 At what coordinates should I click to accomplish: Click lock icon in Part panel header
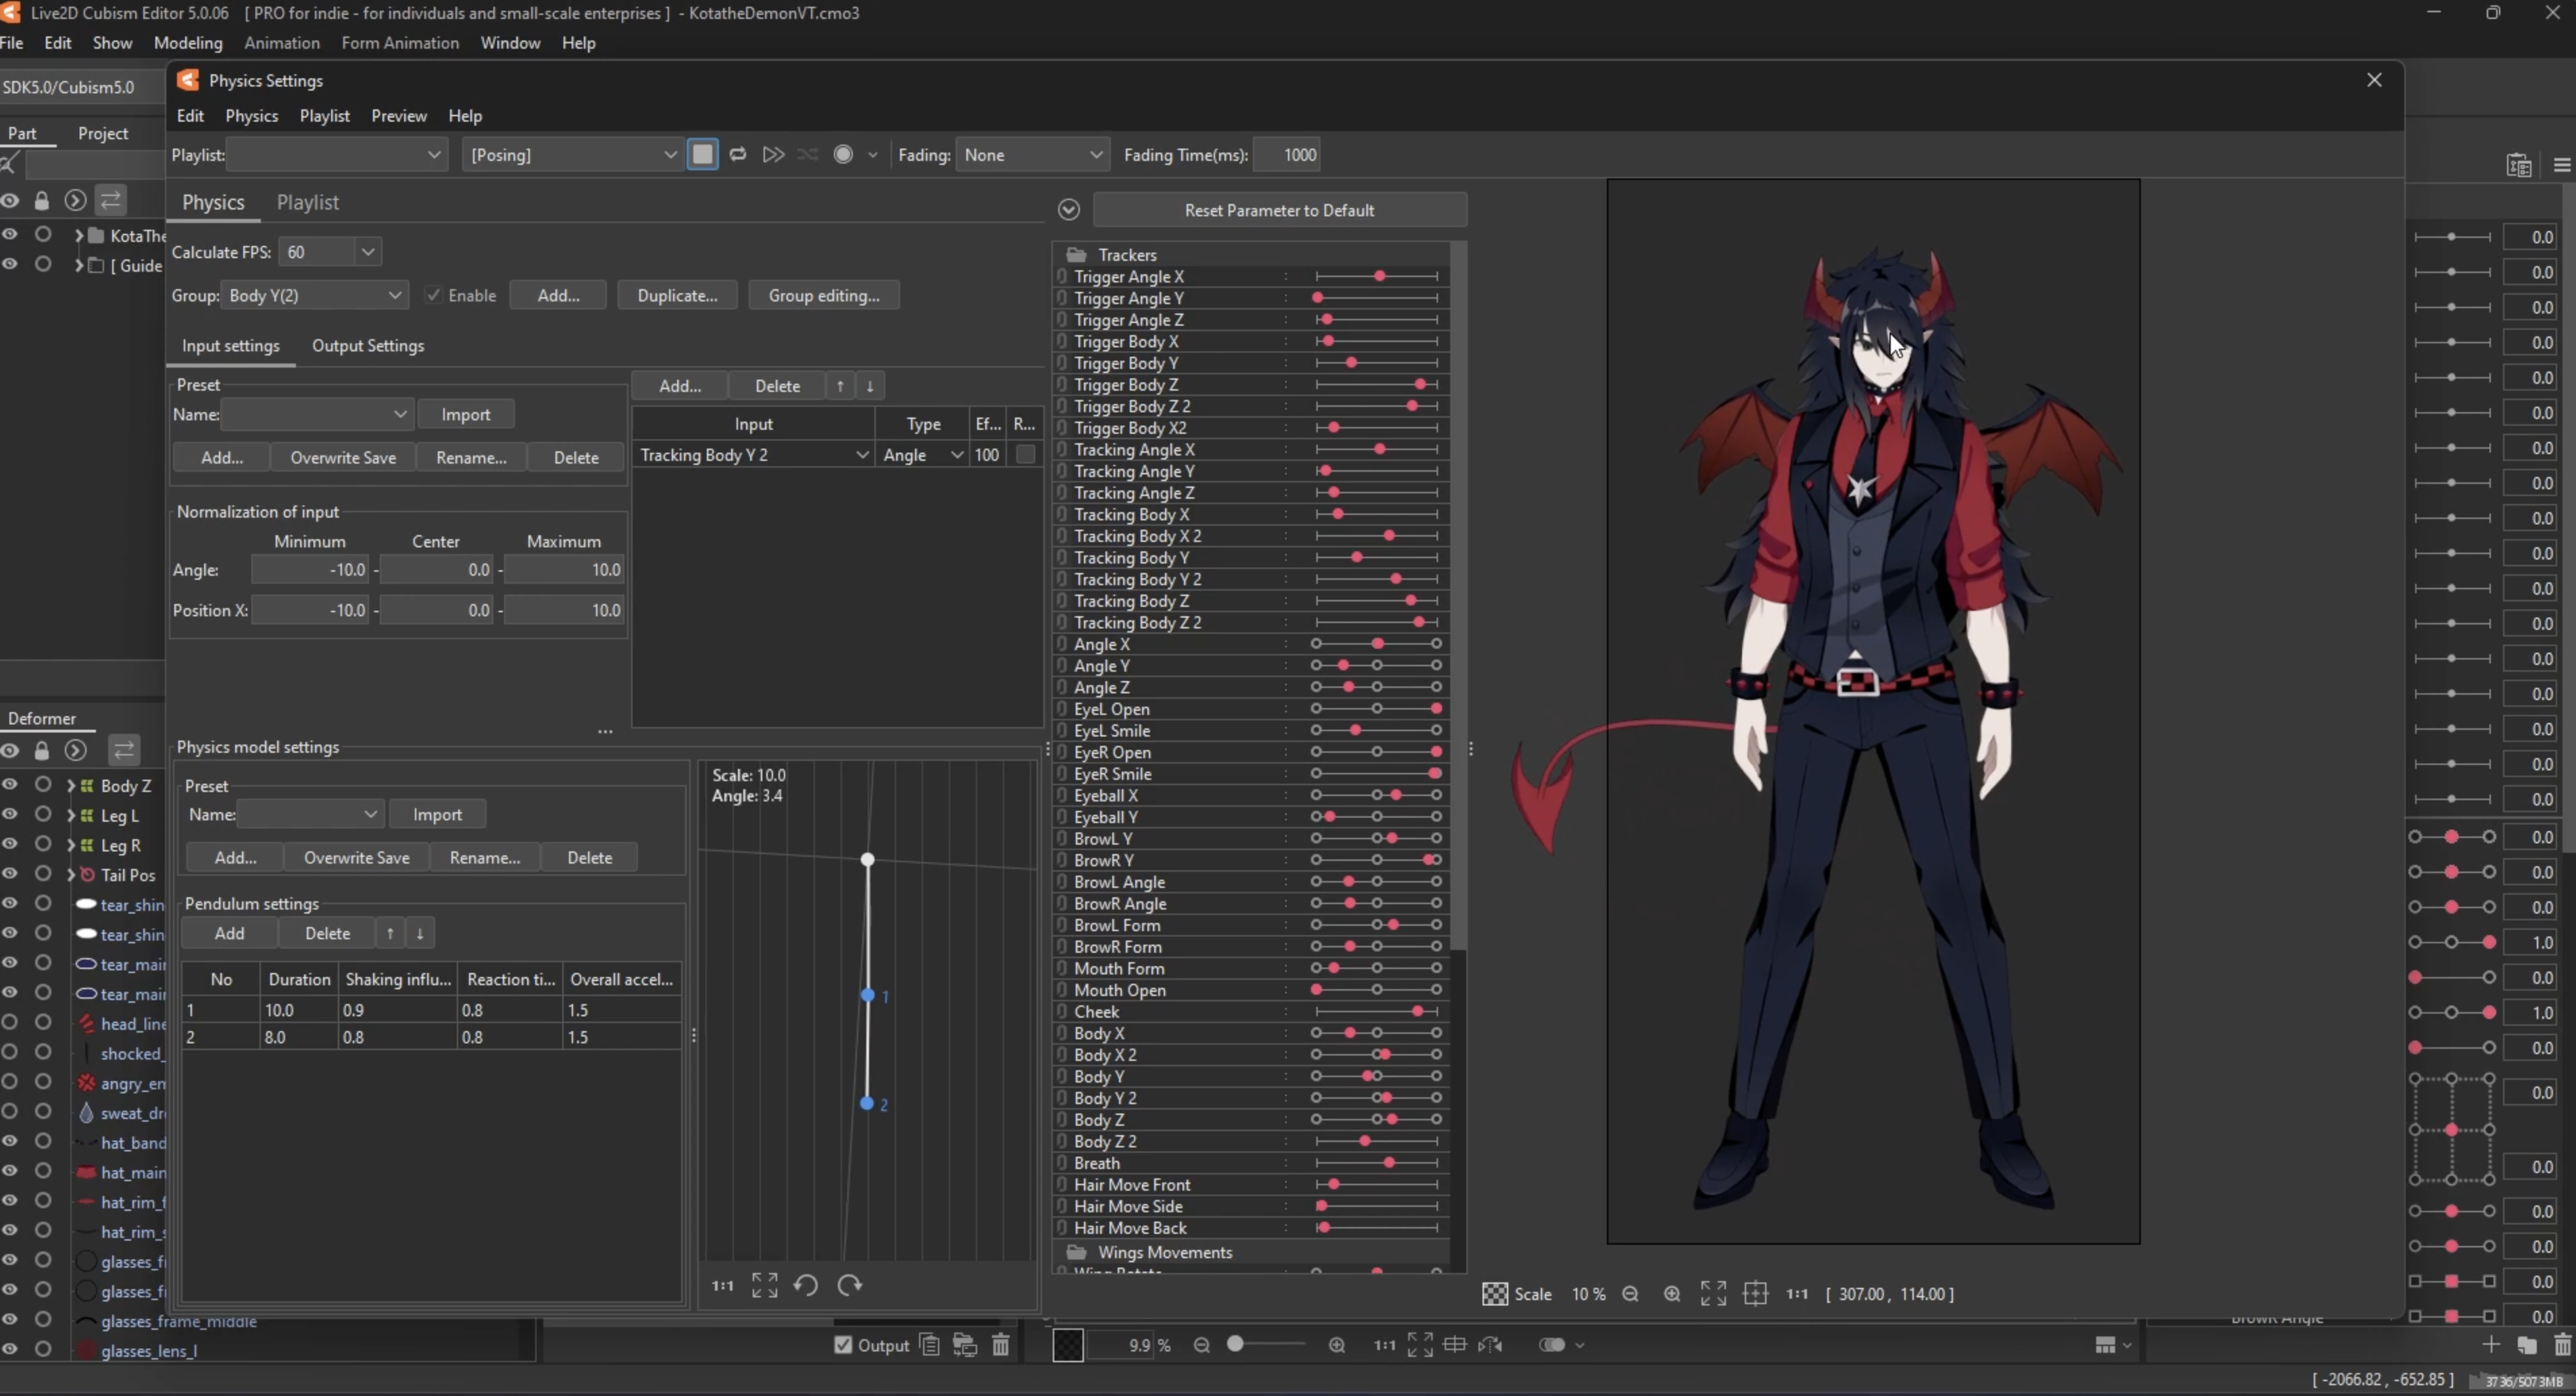point(41,201)
